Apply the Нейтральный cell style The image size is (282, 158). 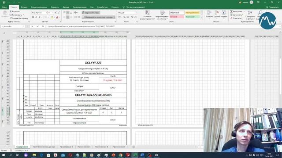[x=192, y=13]
